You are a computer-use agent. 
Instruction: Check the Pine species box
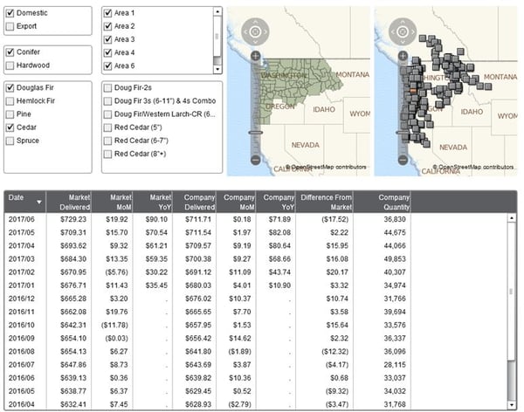click(x=10, y=114)
